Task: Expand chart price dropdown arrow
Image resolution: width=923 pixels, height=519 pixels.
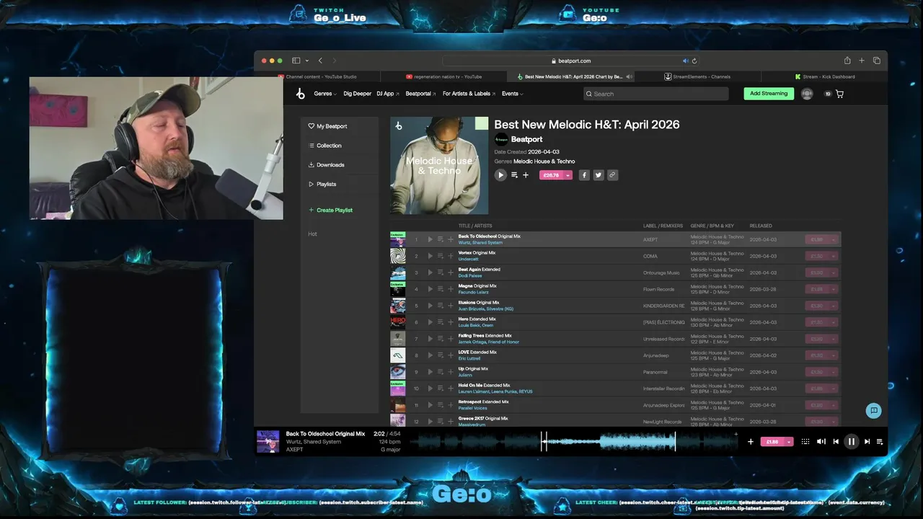Action: pyautogui.click(x=568, y=175)
